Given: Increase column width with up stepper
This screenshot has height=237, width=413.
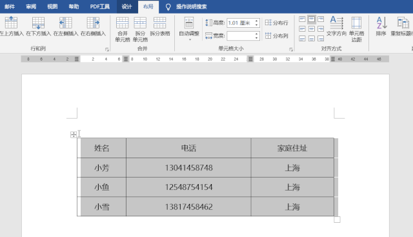Looking at the screenshot, I should click(257, 34).
